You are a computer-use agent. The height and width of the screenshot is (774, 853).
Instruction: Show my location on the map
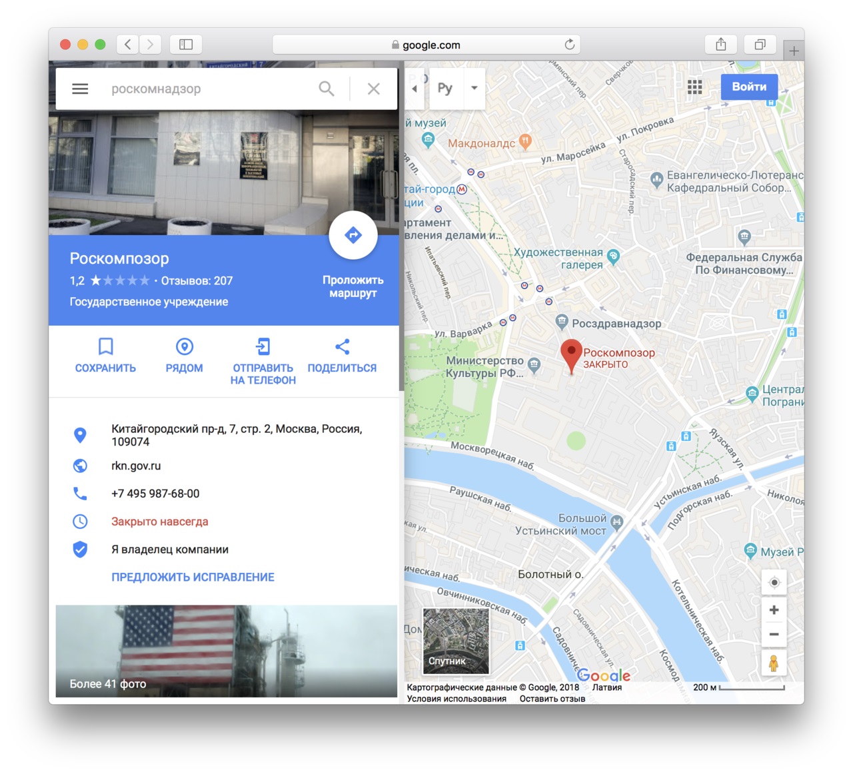774,582
